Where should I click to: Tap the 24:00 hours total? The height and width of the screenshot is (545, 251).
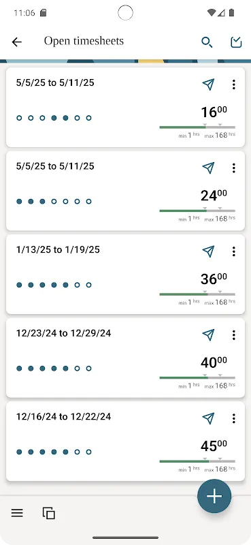coord(214,196)
